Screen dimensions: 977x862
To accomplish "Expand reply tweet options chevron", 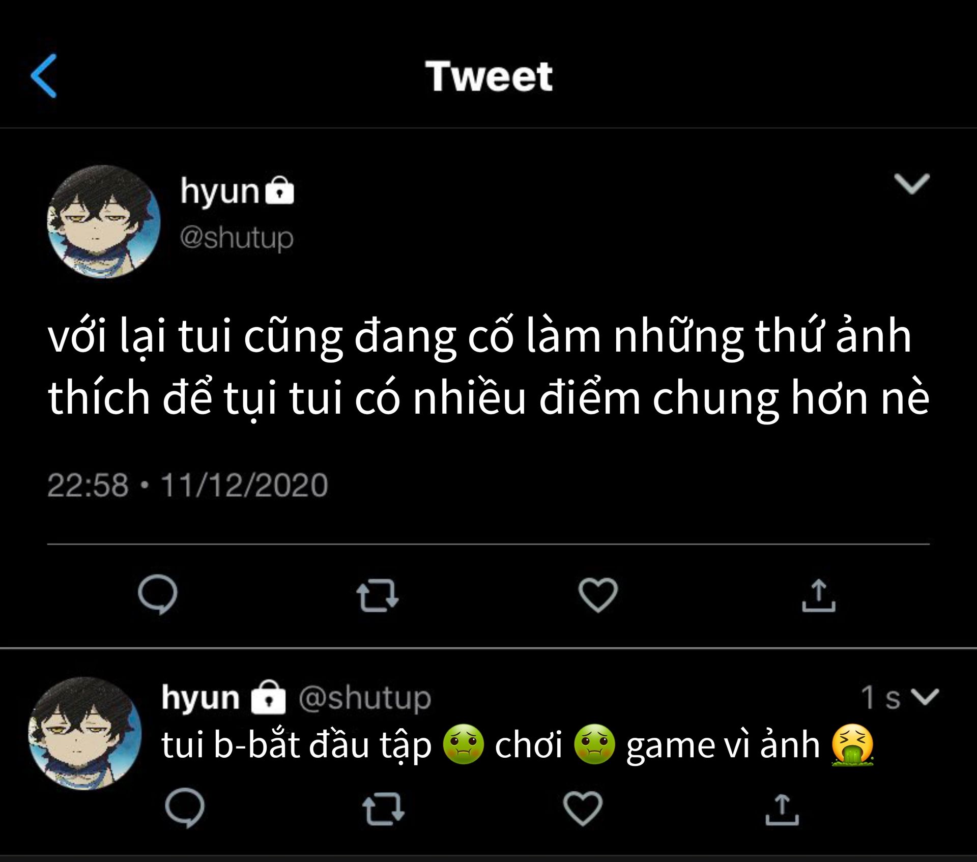I will pos(925,697).
